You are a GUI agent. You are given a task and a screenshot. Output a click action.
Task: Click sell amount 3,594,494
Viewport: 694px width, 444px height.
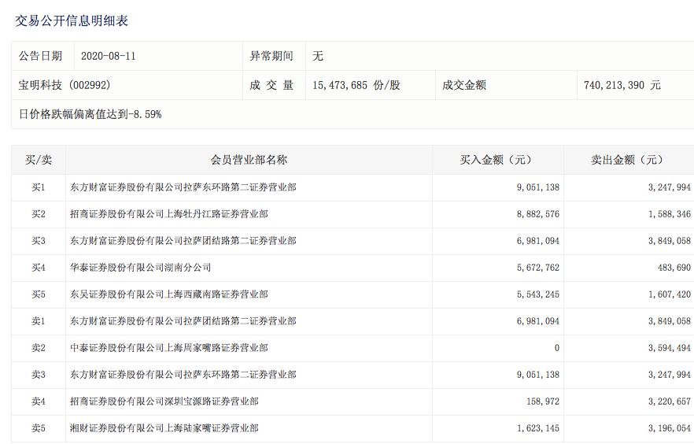click(x=669, y=348)
